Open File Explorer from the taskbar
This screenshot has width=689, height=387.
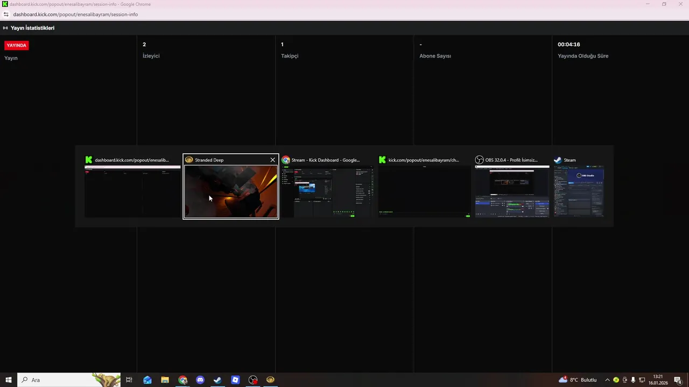pyautogui.click(x=165, y=380)
